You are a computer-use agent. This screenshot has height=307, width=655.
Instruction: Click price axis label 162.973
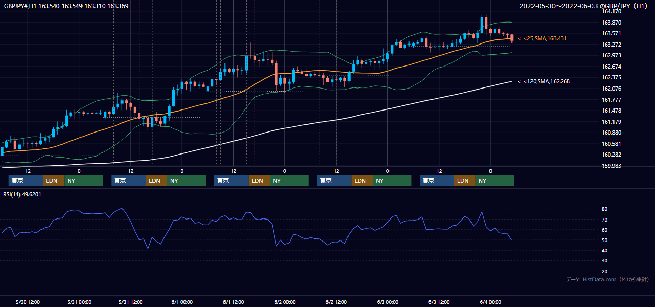point(612,55)
